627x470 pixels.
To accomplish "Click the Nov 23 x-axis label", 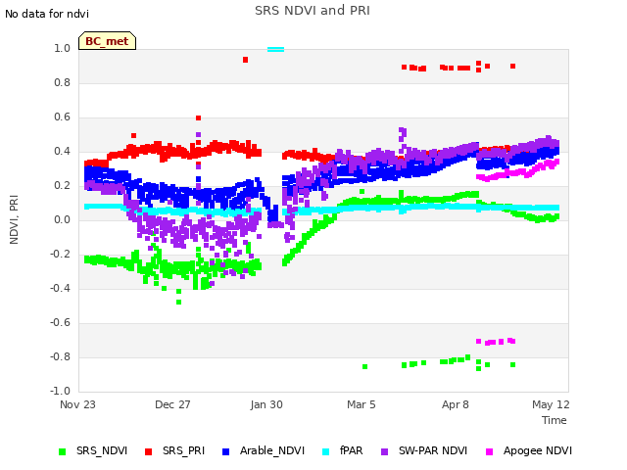I will click(x=77, y=404).
